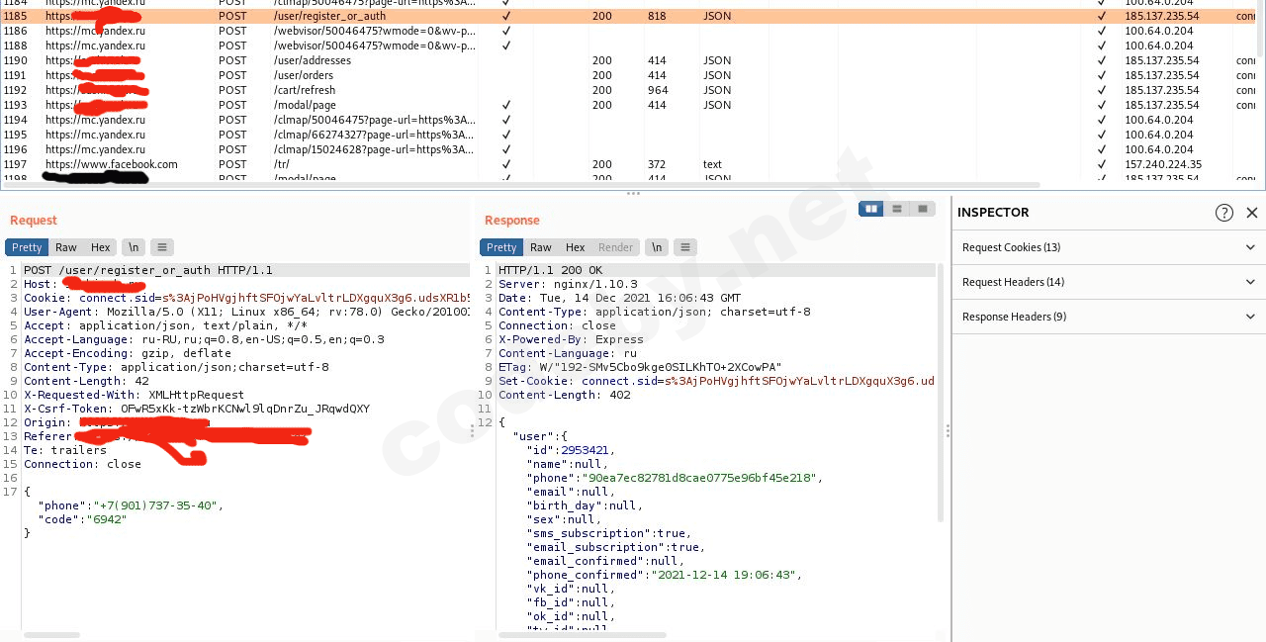Image resolution: width=1266 pixels, height=642 pixels.
Task: Open the Request panel hamburger options menu
Action: point(162,247)
